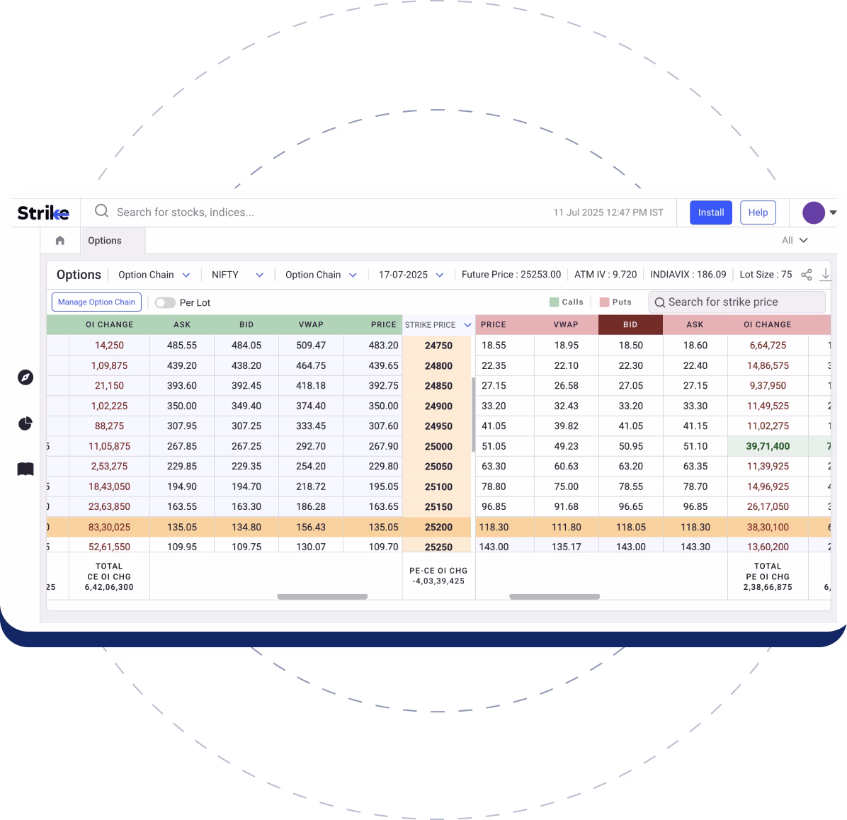Click the Manage Option Chain button
Image resolution: width=847 pixels, height=820 pixels.
tap(96, 302)
